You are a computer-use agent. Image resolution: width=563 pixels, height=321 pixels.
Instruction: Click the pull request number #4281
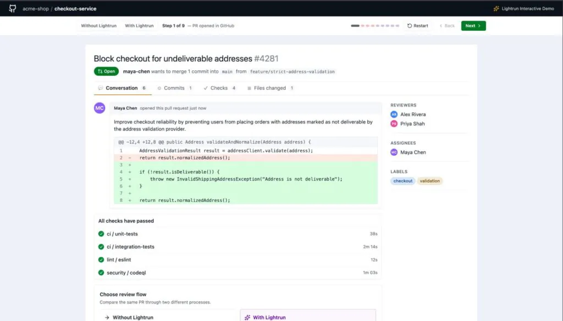coord(267,58)
